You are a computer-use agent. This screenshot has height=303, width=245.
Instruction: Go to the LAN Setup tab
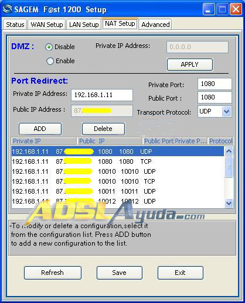coord(84,25)
